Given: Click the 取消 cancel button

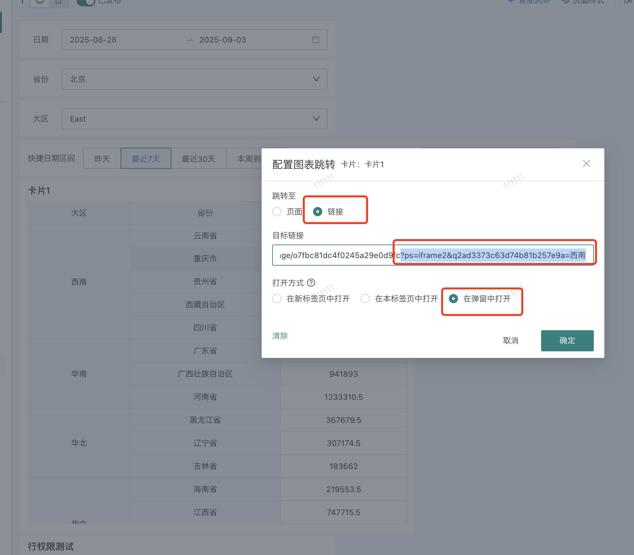Looking at the screenshot, I should pyautogui.click(x=510, y=340).
